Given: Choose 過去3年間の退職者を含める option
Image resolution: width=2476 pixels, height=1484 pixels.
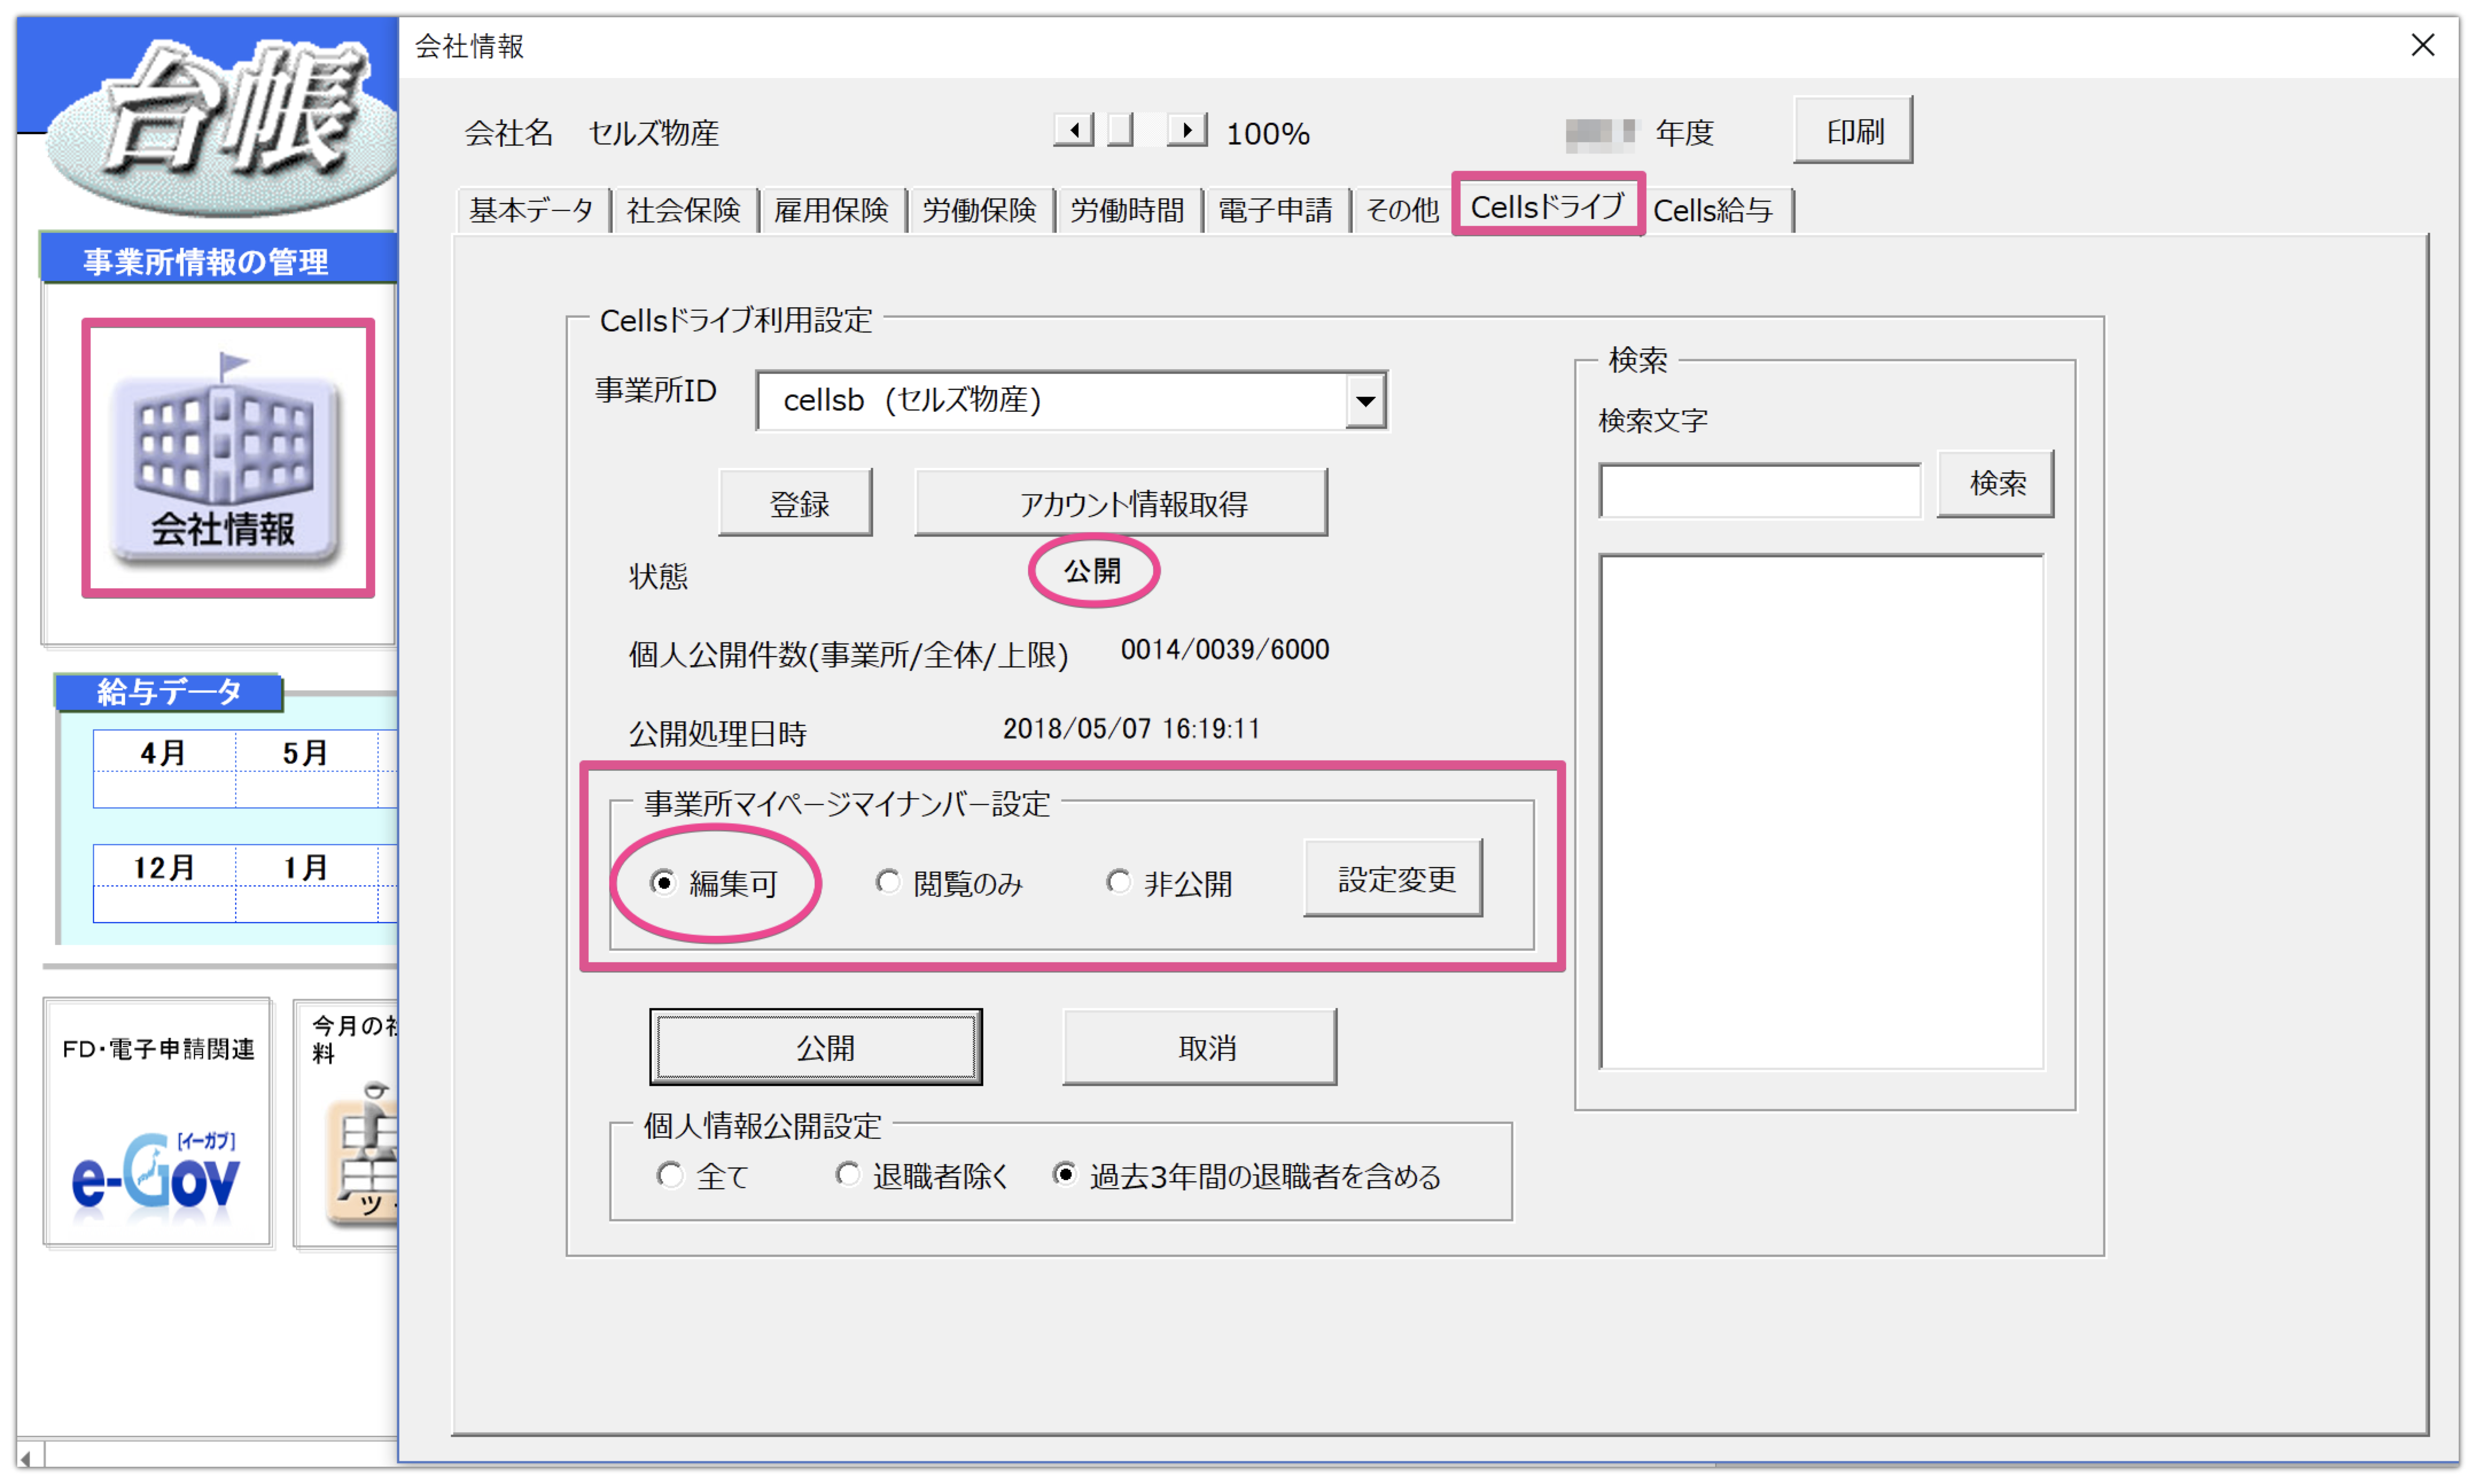Looking at the screenshot, I should click(x=1247, y=1176).
